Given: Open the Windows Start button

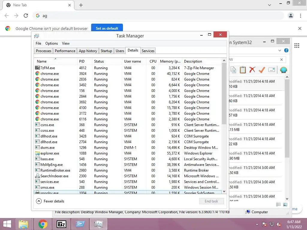Looking at the screenshot, I should click(x=7, y=224).
